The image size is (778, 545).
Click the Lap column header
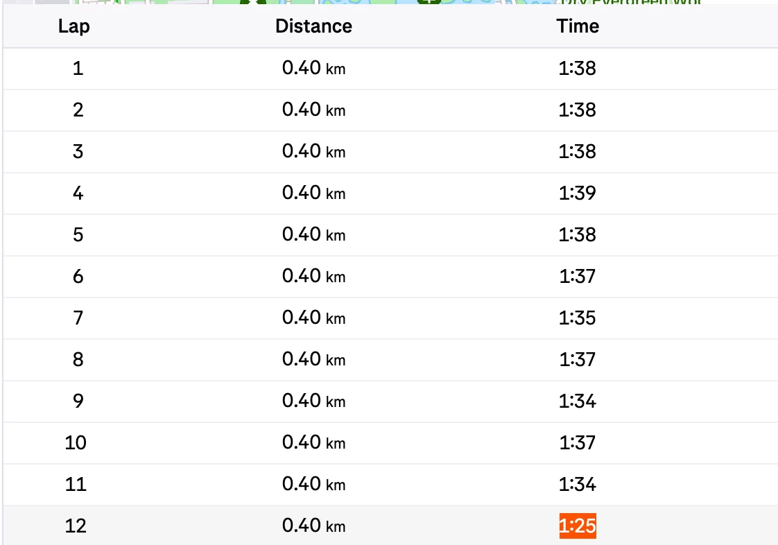pyautogui.click(x=74, y=26)
